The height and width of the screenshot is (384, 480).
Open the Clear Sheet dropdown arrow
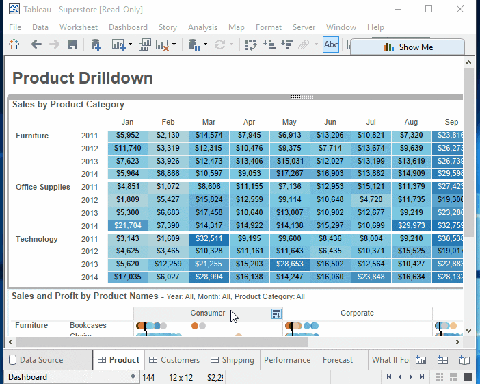(174, 45)
